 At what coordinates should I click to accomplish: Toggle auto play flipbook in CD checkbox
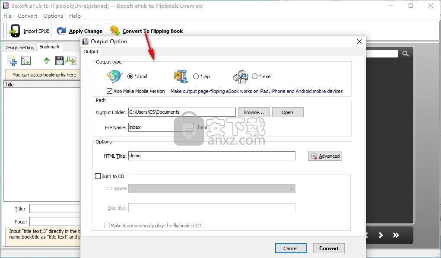[107, 225]
